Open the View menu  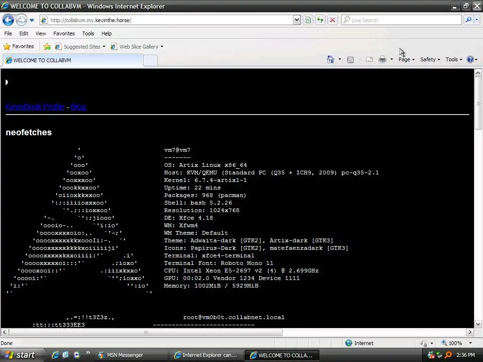click(x=41, y=33)
